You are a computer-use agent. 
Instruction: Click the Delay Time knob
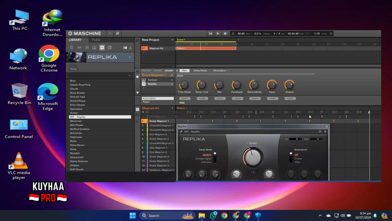pyautogui.click(x=201, y=85)
